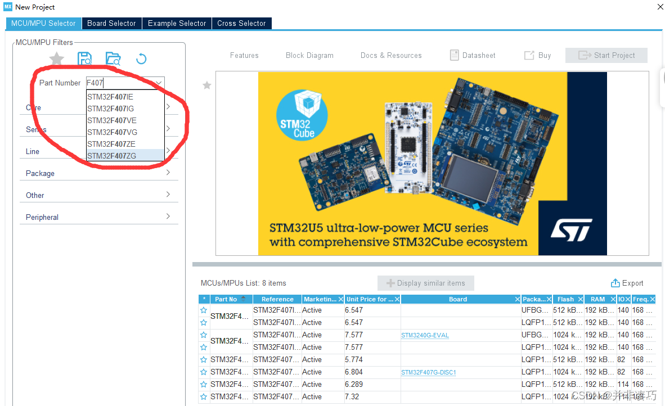The width and height of the screenshot is (665, 406).
Task: Click the Export icon
Action: click(x=615, y=283)
